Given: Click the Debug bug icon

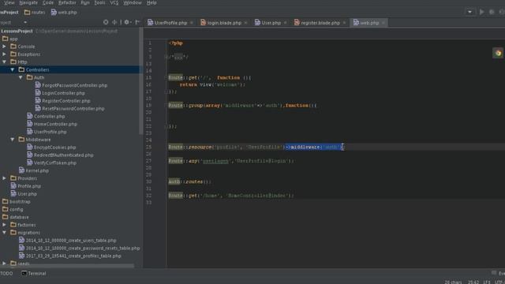Looking at the screenshot, I should coord(492,12).
